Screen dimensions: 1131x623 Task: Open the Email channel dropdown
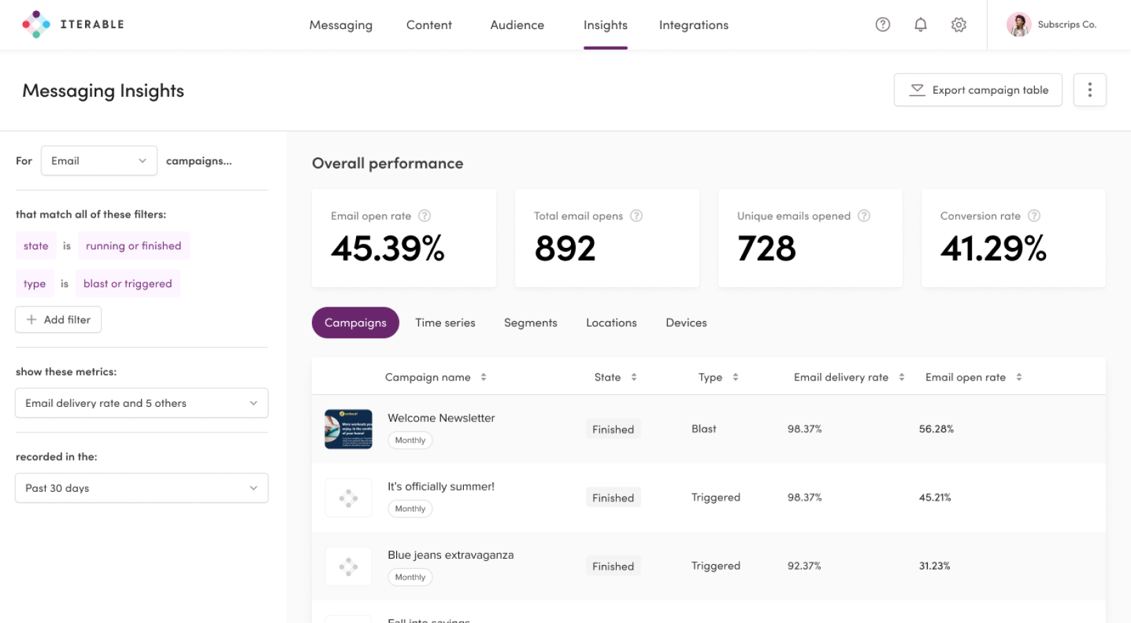tap(99, 161)
